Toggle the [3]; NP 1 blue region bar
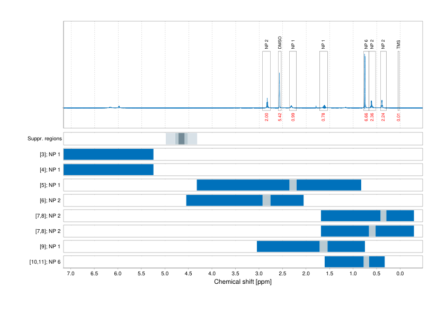446x315 pixels. [x=108, y=154]
